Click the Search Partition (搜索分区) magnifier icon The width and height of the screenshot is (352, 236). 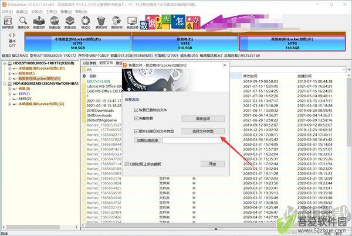23,22
